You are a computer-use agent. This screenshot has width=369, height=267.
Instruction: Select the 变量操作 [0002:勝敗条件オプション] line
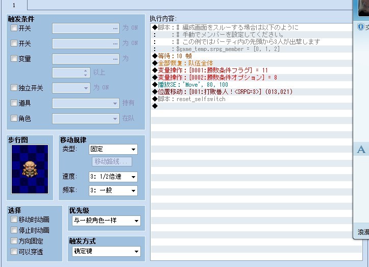point(252,78)
